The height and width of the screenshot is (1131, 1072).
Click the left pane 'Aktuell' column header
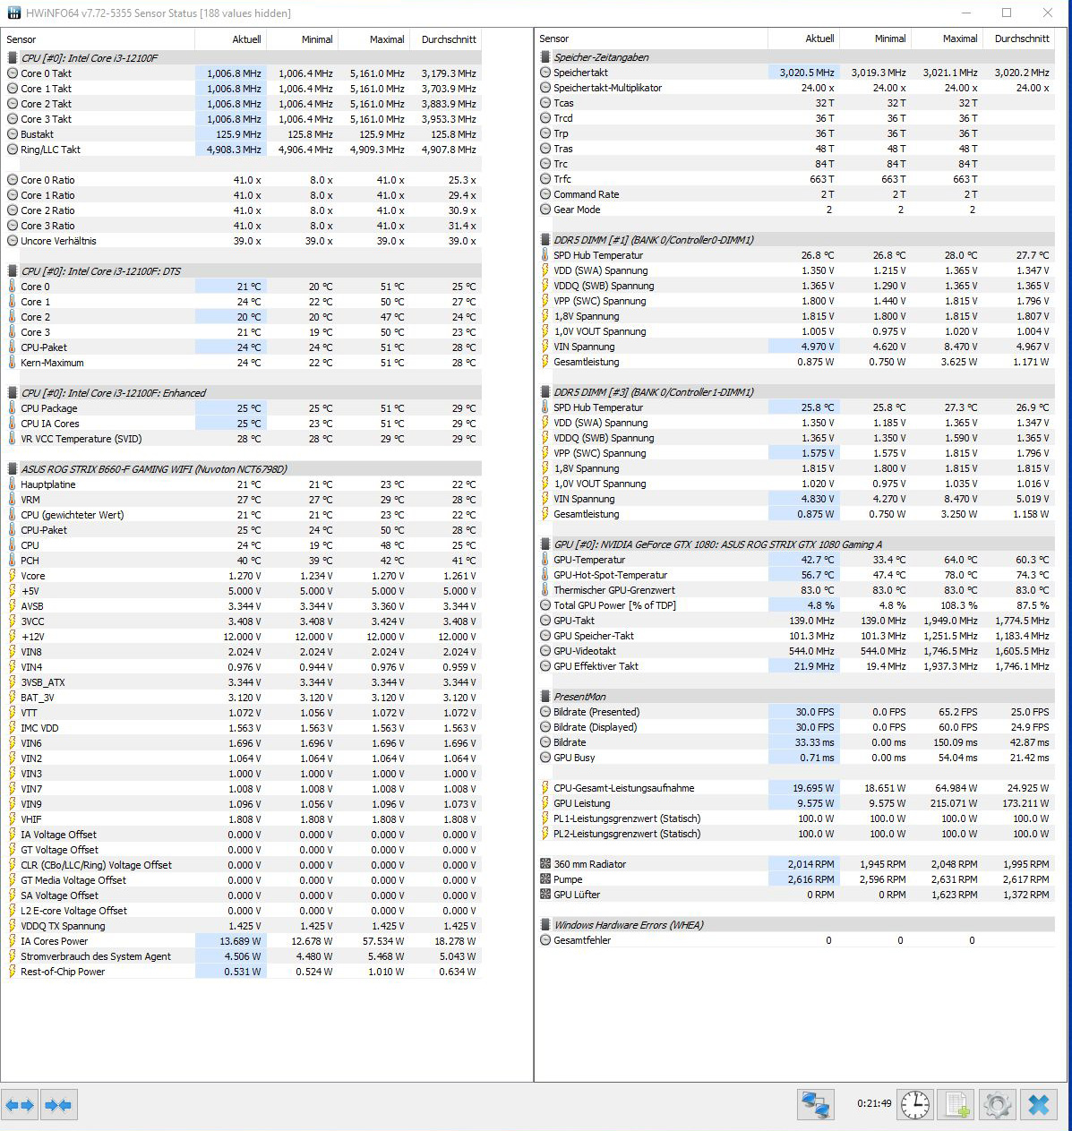230,39
